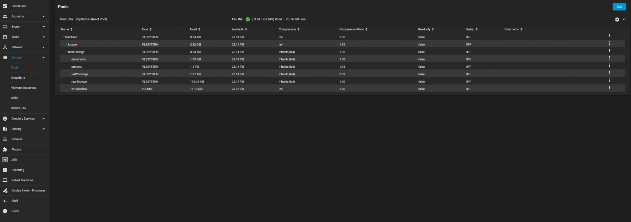The height and width of the screenshot is (222, 631).
Task: Sort table by Type column
Action: [x=147, y=29]
